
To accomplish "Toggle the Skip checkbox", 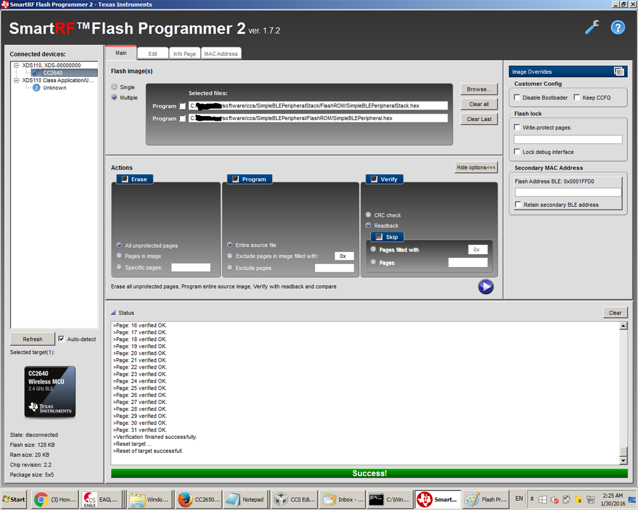I will (379, 237).
